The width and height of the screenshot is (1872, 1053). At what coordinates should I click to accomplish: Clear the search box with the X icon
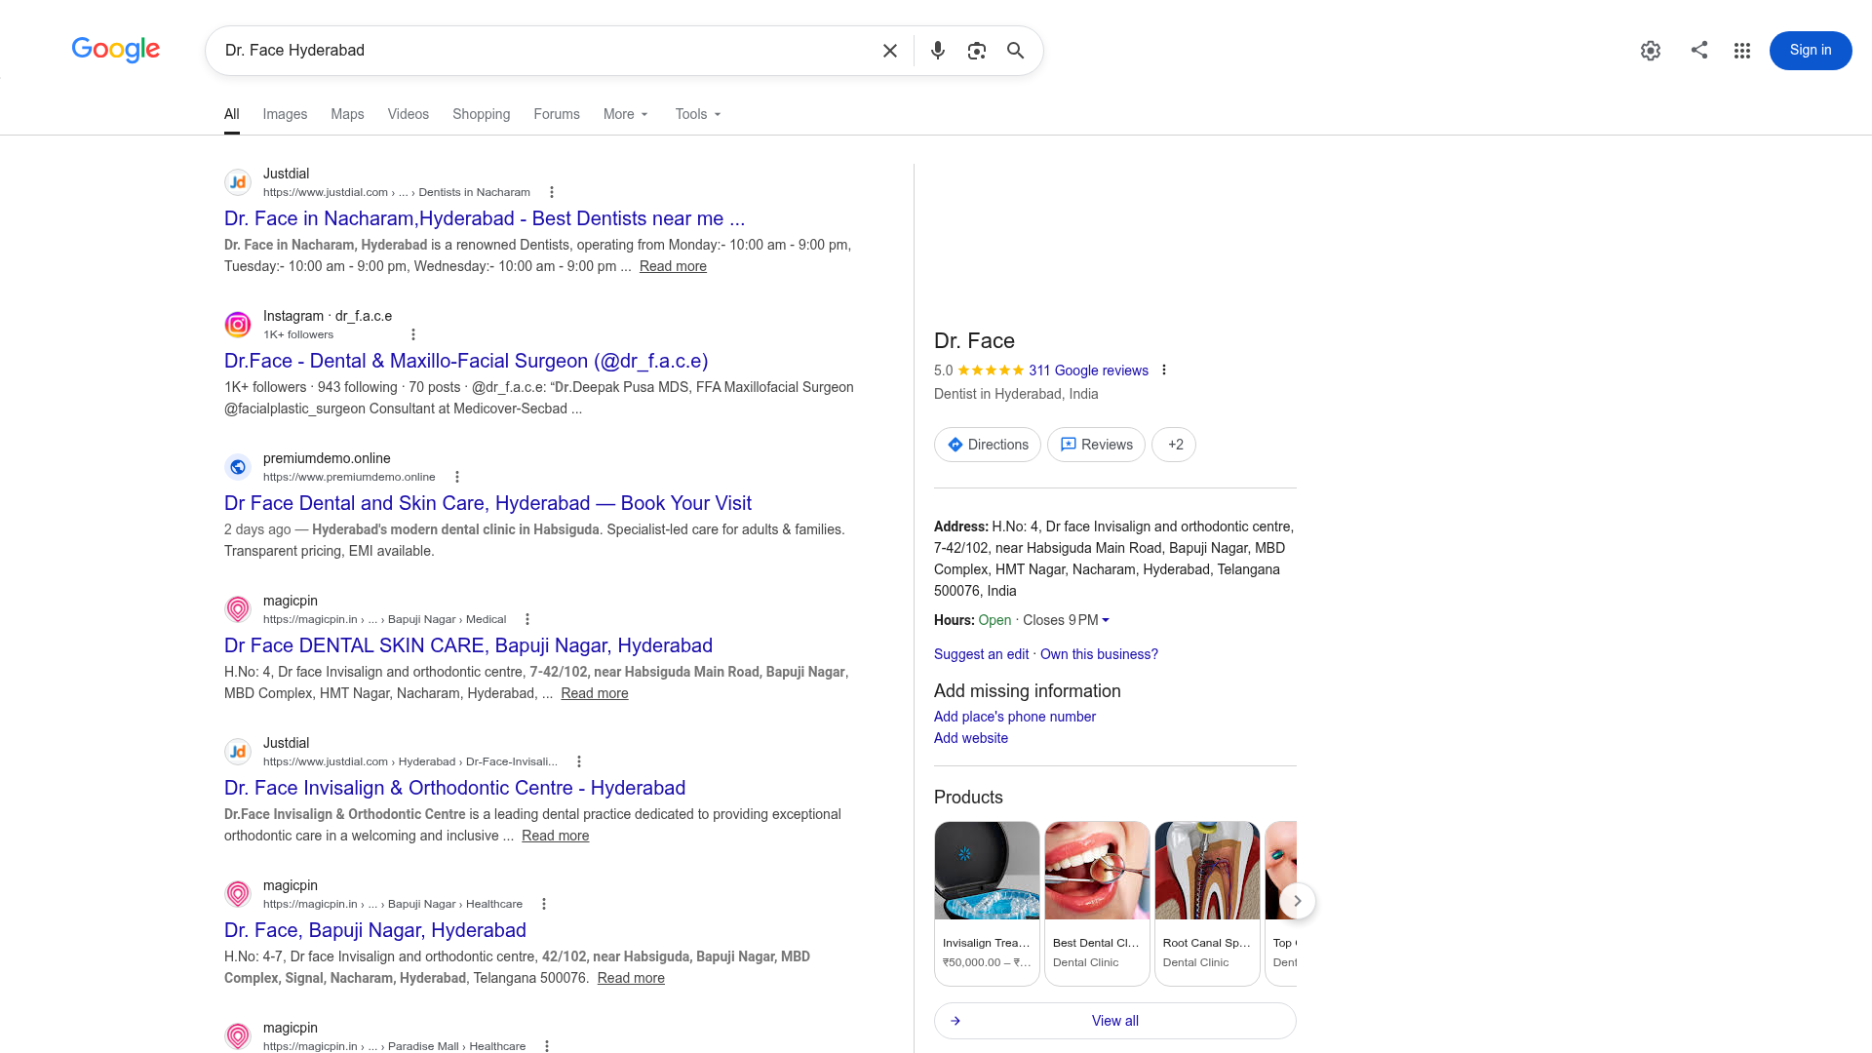click(890, 51)
